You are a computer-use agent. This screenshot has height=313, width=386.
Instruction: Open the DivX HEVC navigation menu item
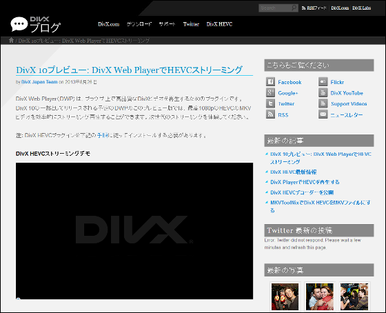(x=219, y=24)
